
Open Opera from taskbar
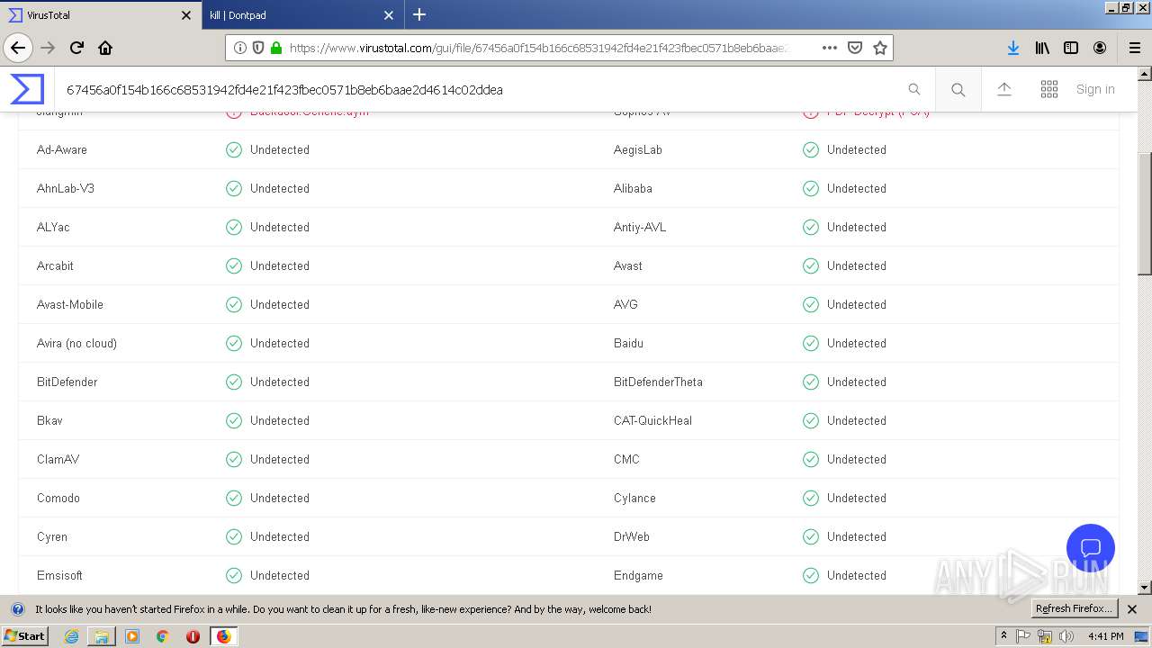tap(193, 636)
